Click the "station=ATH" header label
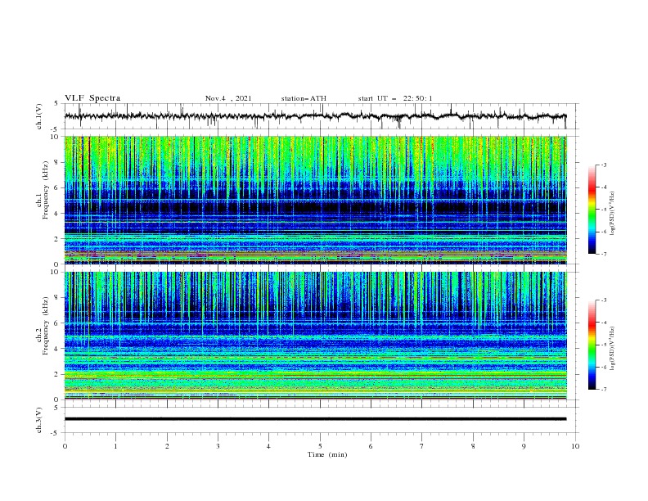 304,98
